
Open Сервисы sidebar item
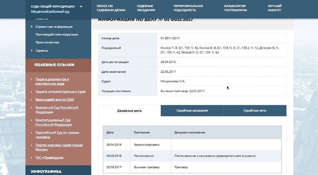[42, 50]
